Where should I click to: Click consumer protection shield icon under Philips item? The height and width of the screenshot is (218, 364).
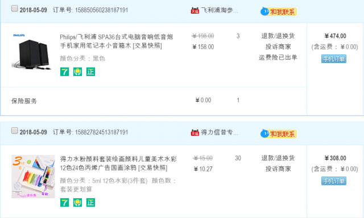tap(77, 72)
